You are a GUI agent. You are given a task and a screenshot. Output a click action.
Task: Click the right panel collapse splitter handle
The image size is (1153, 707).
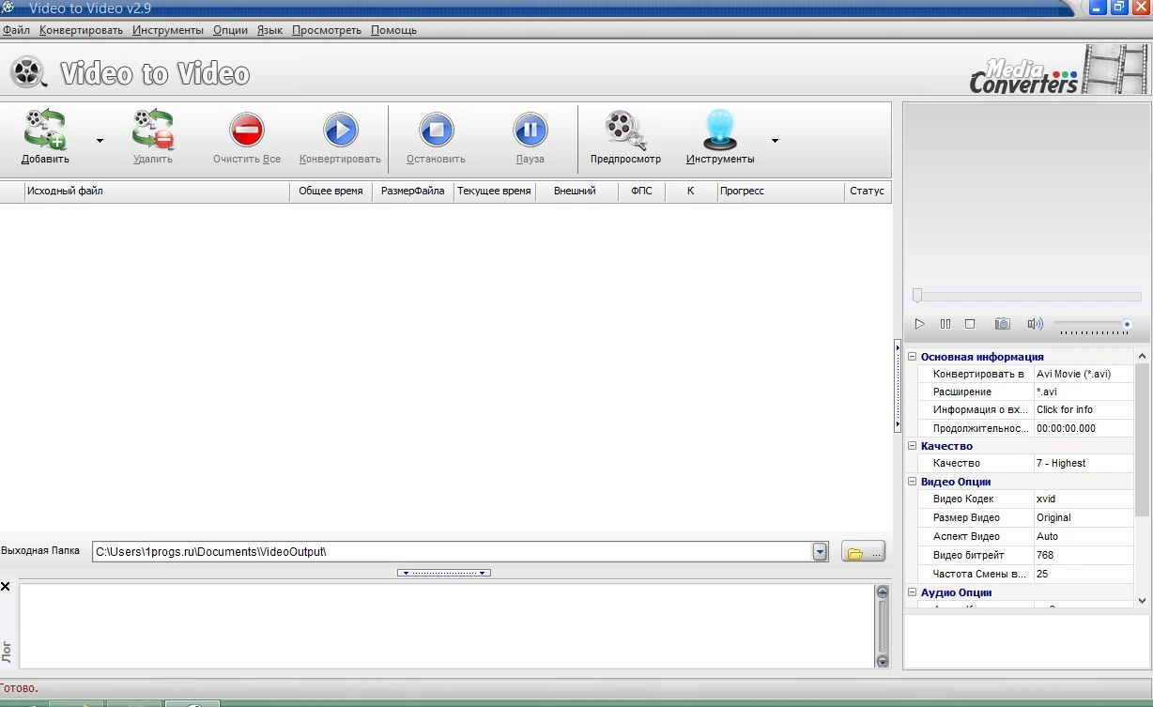898,386
